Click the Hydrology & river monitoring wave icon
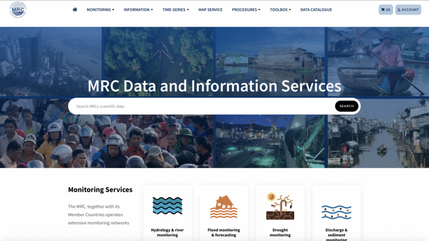The image size is (429, 241). click(167, 206)
